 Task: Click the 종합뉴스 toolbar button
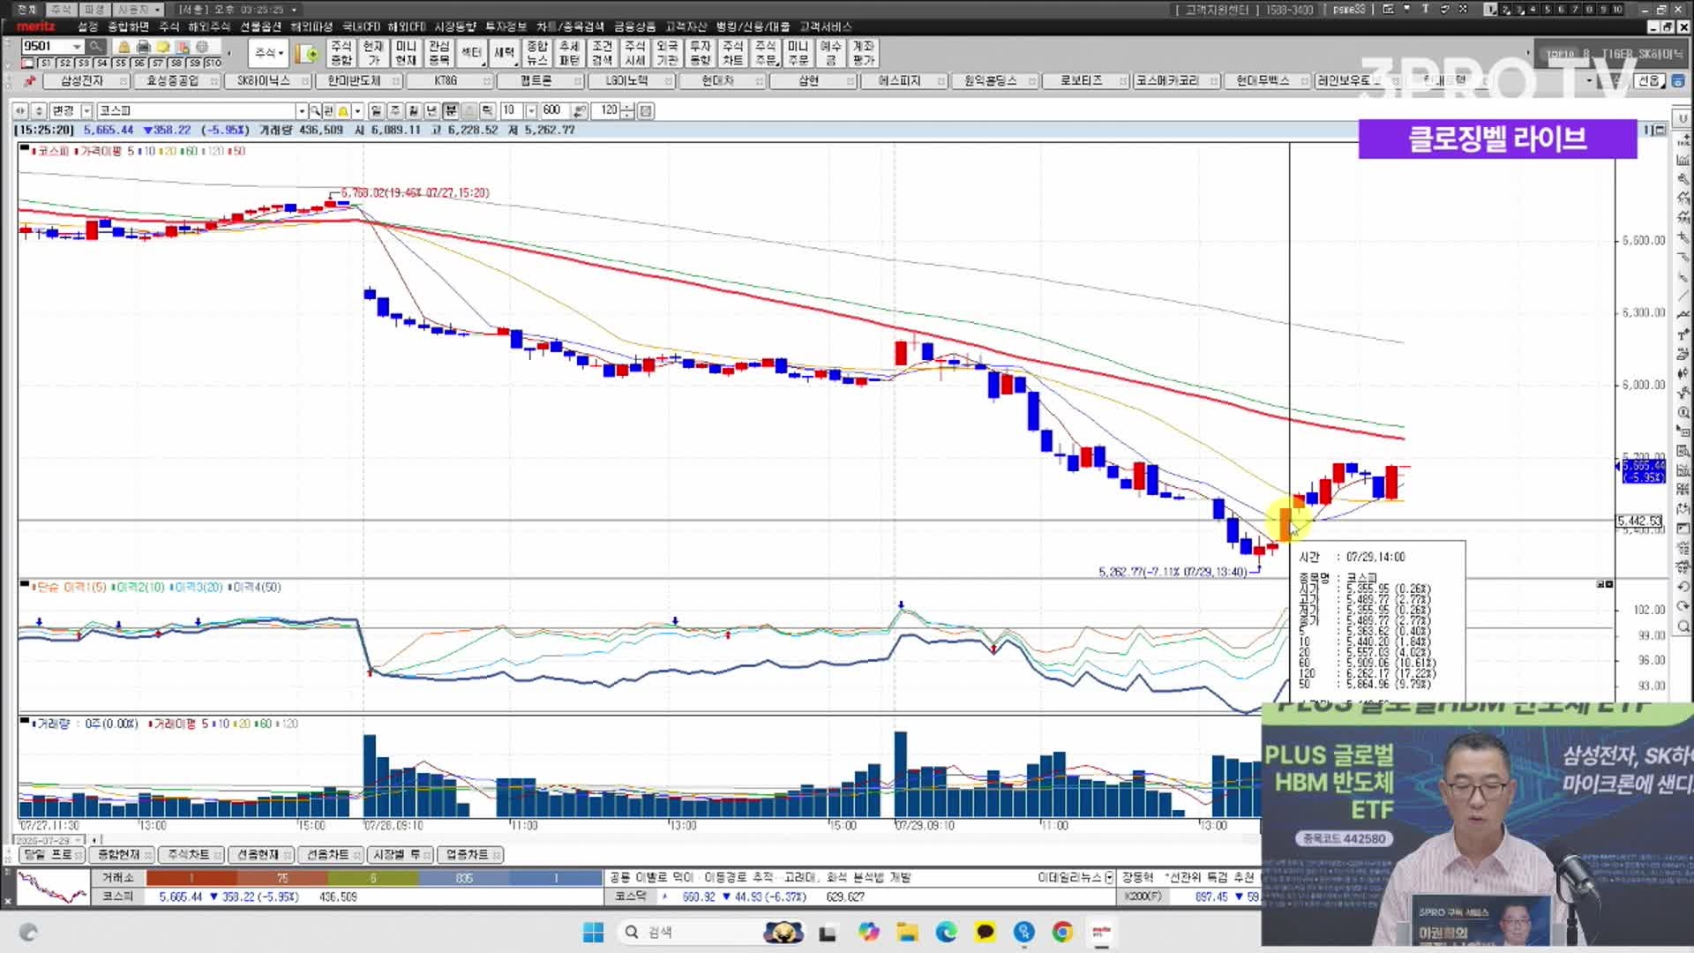[x=536, y=53]
